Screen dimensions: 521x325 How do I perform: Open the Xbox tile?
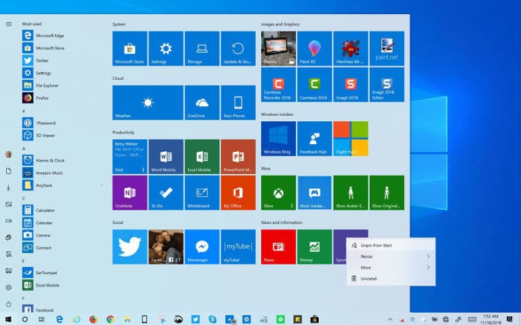click(x=278, y=193)
